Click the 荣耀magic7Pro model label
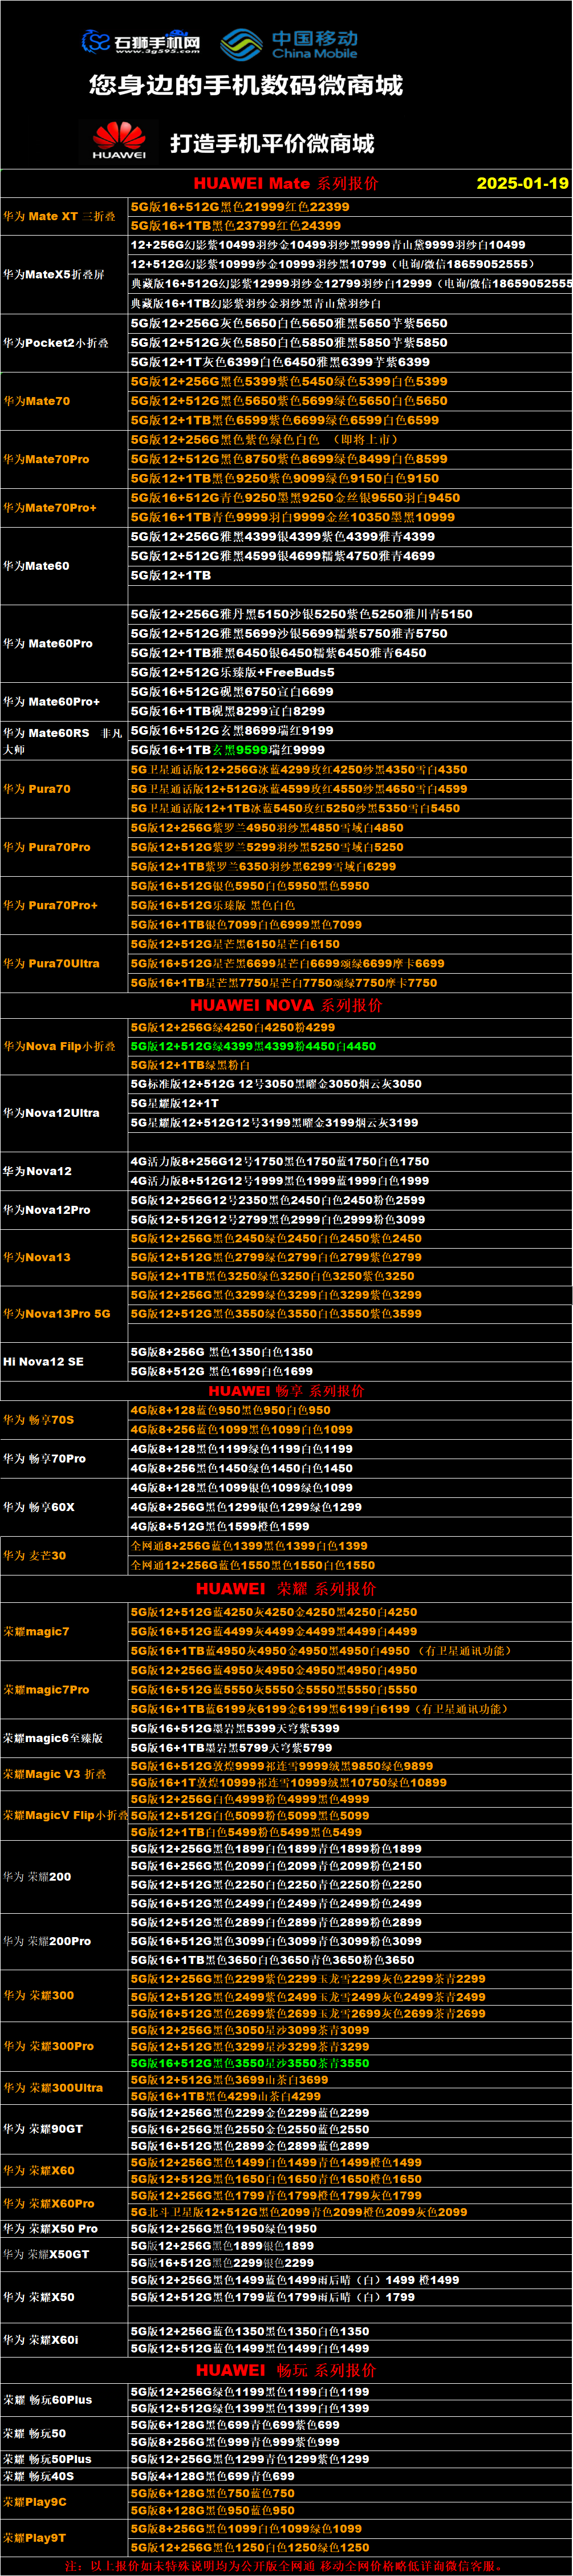Screen dimensions: 573x2576 pos(46,1689)
